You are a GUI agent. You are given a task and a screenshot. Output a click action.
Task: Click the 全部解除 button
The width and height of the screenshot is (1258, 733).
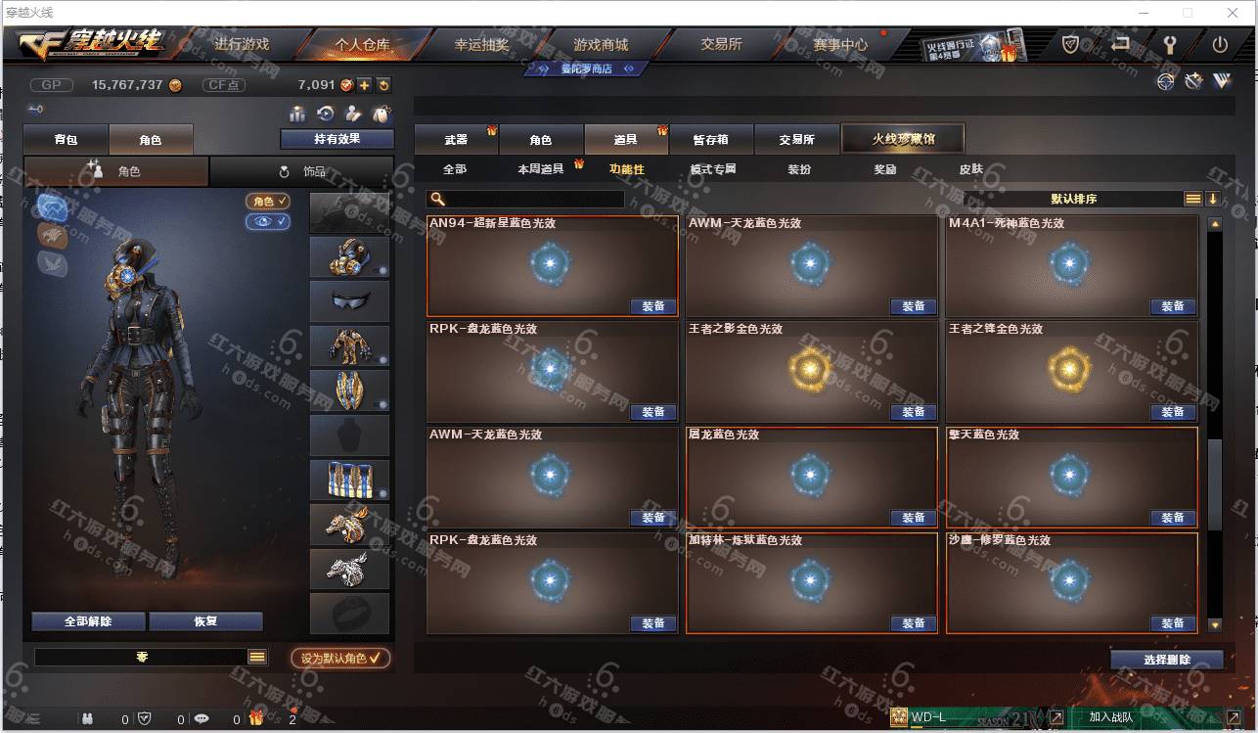point(88,621)
